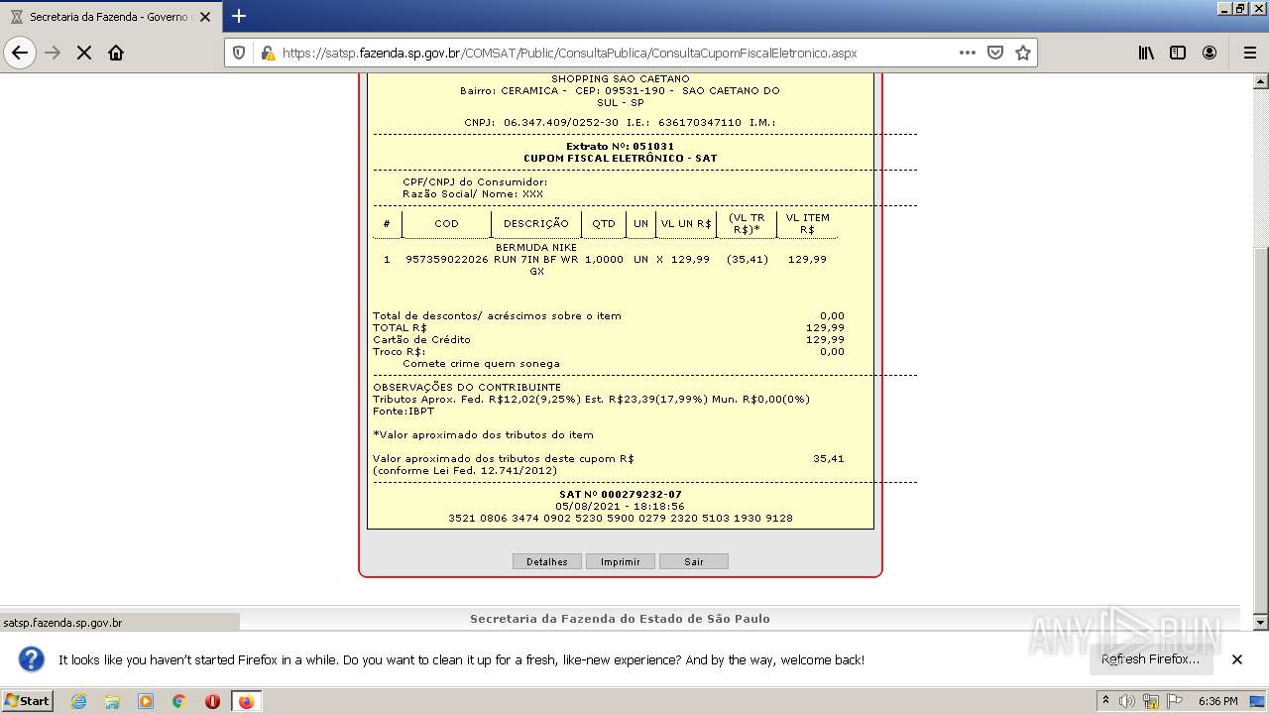This screenshot has width=1269, height=714.
Task: Dismiss the Firefox refresh notification
Action: [x=1237, y=659]
